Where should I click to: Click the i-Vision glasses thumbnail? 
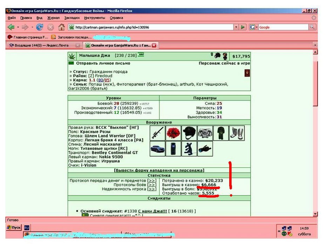(x=205, y=149)
